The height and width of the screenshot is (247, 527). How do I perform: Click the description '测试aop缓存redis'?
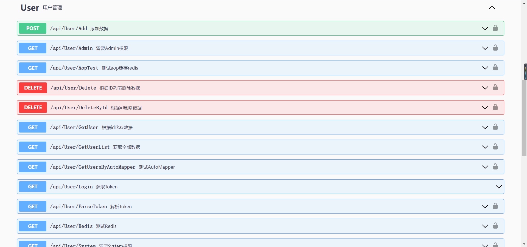pos(120,68)
